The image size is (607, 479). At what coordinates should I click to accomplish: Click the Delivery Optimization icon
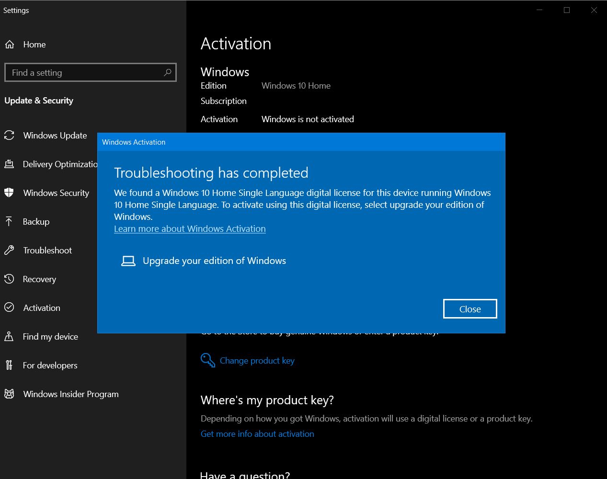[x=9, y=164]
